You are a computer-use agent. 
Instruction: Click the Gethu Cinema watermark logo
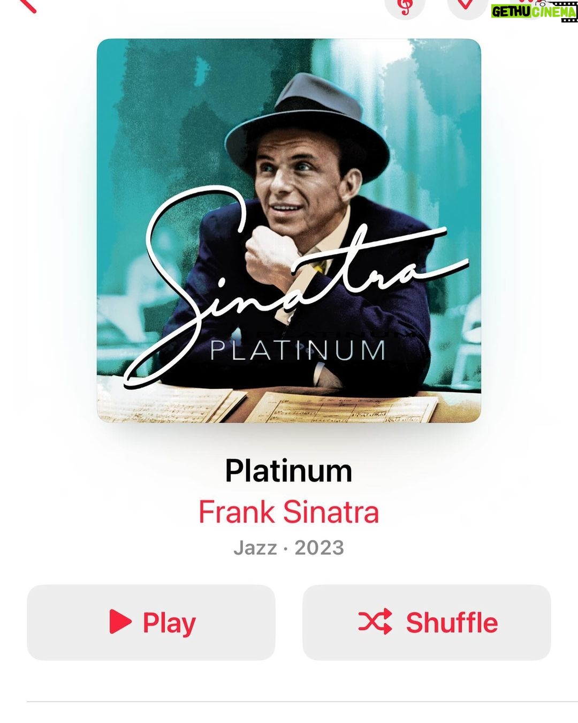pos(534,11)
